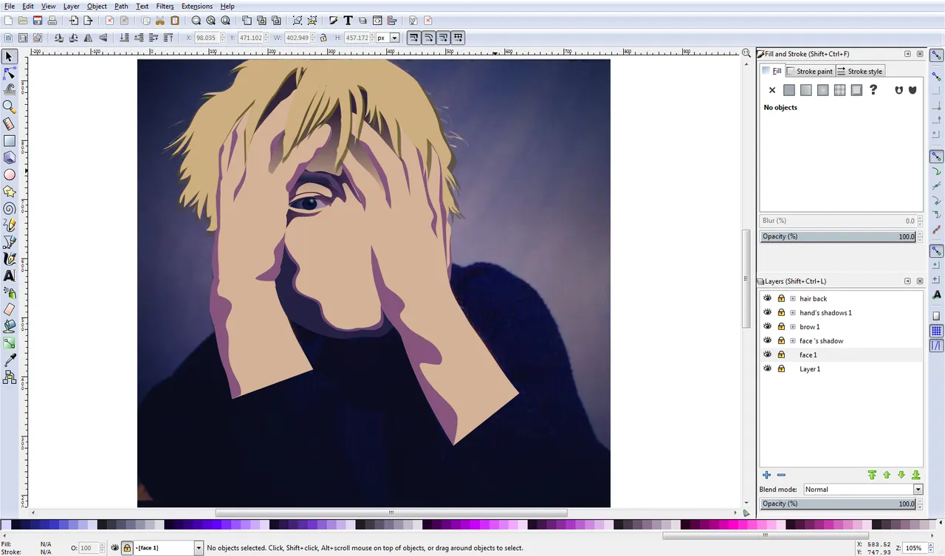Expand the brow 1 layer

tap(793, 326)
